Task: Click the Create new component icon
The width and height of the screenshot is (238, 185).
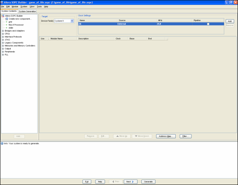Action: 6,19
